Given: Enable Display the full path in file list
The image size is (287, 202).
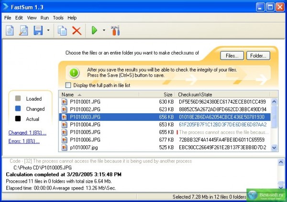Looking at the screenshot, I should pos(68,85).
